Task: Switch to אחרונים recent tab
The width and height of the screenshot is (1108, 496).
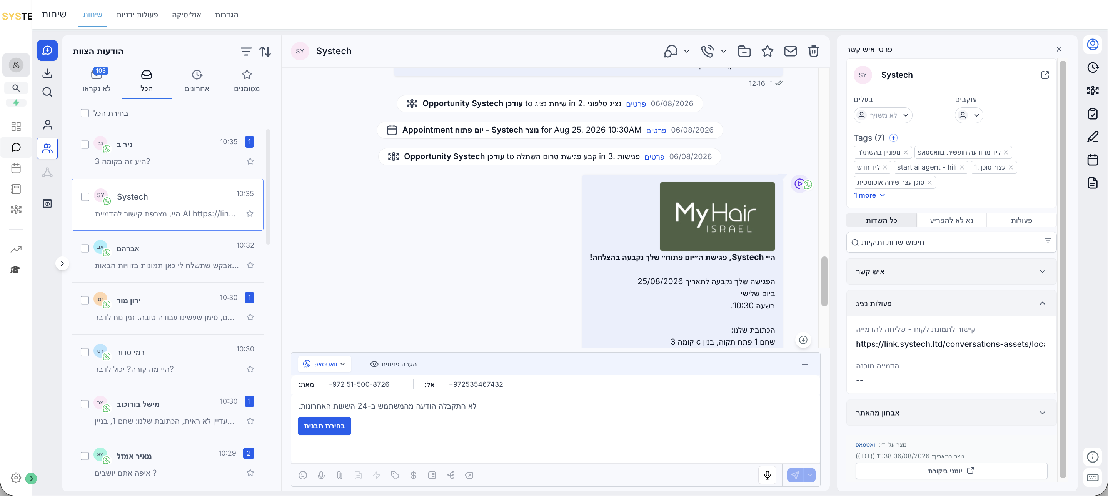Action: [x=197, y=81]
